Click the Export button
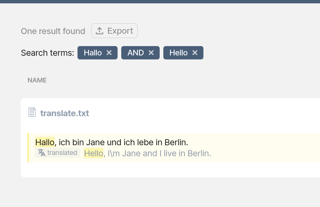This screenshot has height=207, width=320. click(x=114, y=31)
